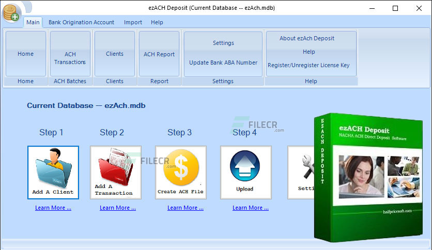This screenshot has width=432, height=250.
Task: Click the Step 1 label
Action: pyautogui.click(x=51, y=132)
